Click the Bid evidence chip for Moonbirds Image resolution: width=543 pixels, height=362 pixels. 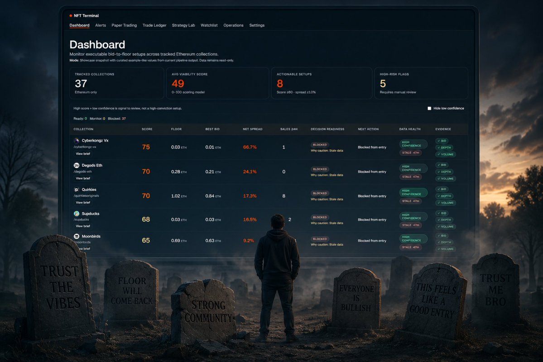click(442, 236)
